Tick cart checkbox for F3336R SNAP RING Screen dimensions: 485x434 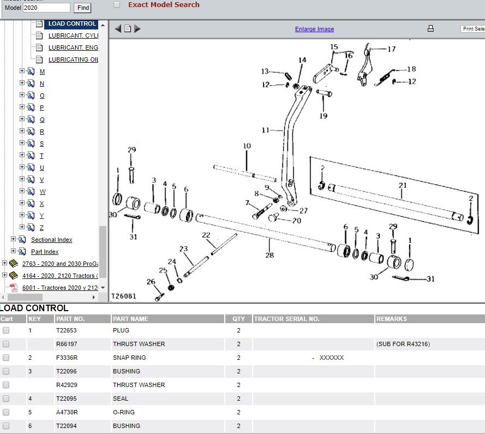tap(6, 358)
